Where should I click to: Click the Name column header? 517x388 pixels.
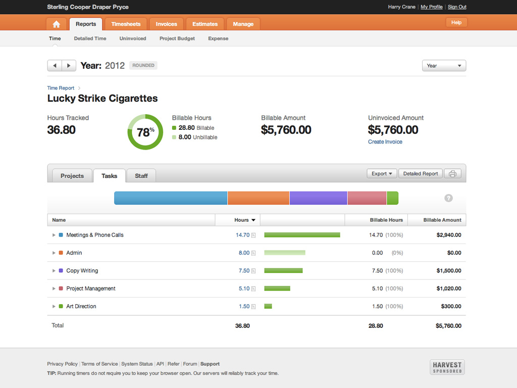(x=131, y=220)
